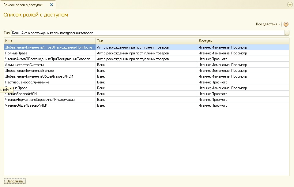Select the "АдминистраторСистемы" row
Image resolution: width=294 pixels, height=187 pixels.
click(x=146, y=65)
